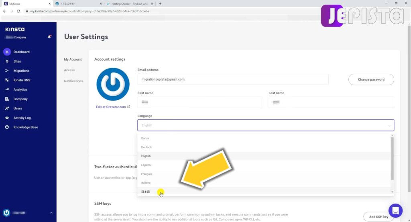Select Dansk from the language list
411x222 pixels.
click(264, 138)
